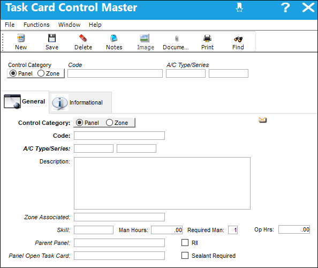Open help with the question mark icon
The image size is (318, 268).
pos(285,8)
